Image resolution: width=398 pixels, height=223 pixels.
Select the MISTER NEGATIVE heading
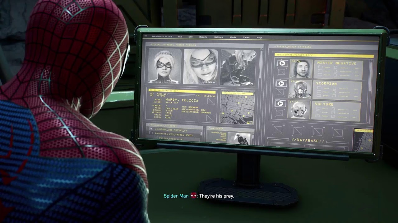point(337,63)
